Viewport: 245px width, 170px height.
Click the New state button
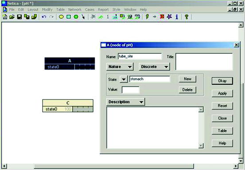pyautogui.click(x=187, y=79)
